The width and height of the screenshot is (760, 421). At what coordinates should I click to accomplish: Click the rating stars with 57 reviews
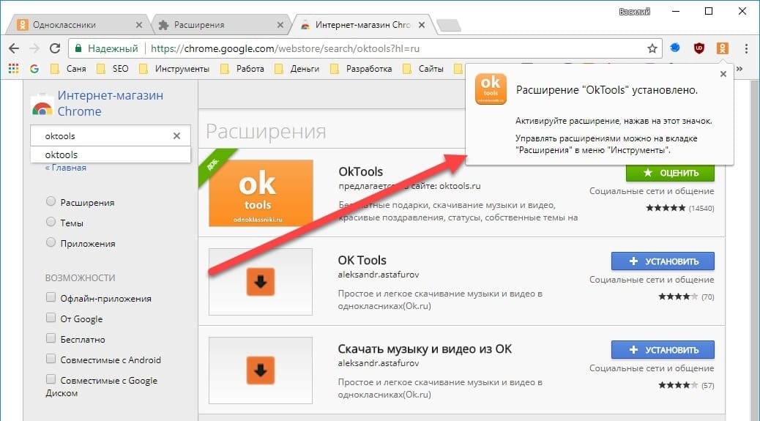click(678, 385)
